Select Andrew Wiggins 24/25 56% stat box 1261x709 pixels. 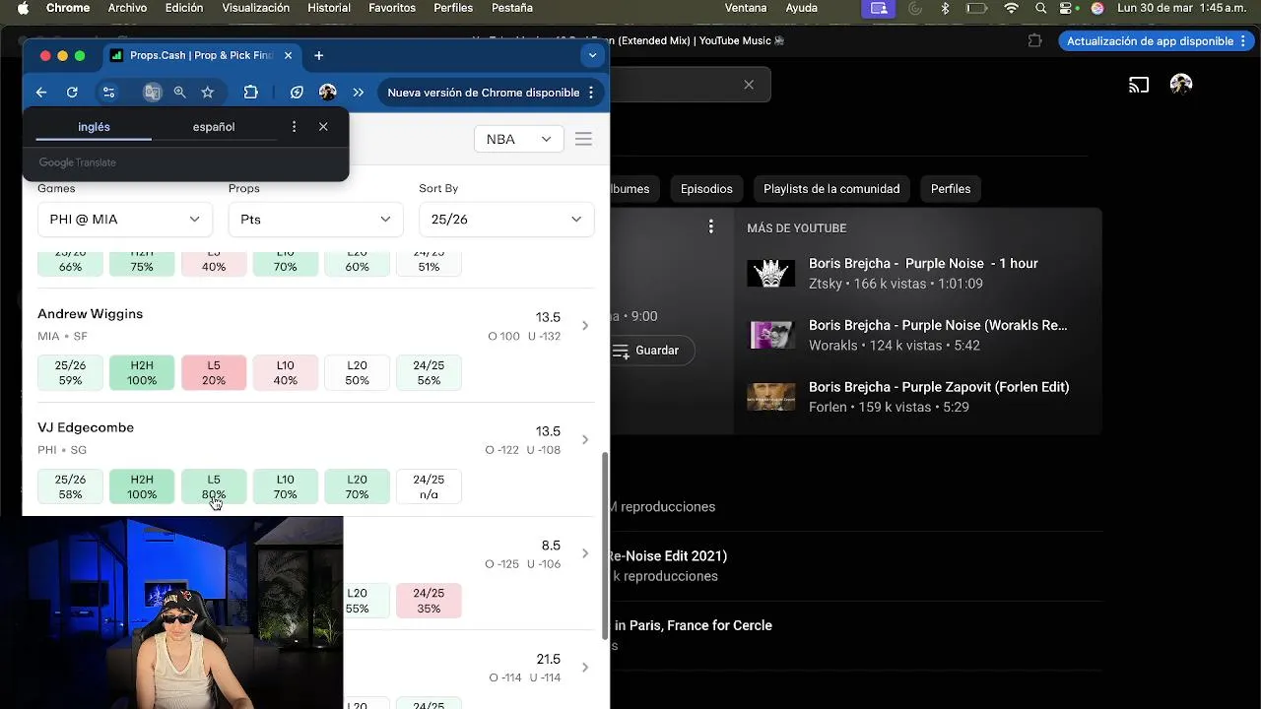coord(429,373)
